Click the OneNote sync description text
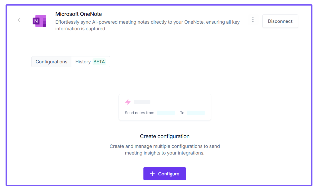Viewport: 318px width, 189px height. click(x=147, y=25)
